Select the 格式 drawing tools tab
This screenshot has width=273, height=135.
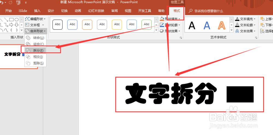click(x=177, y=11)
